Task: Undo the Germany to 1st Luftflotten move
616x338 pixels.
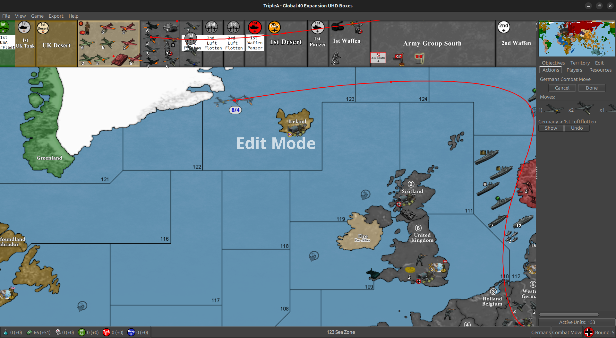Action: [x=577, y=128]
